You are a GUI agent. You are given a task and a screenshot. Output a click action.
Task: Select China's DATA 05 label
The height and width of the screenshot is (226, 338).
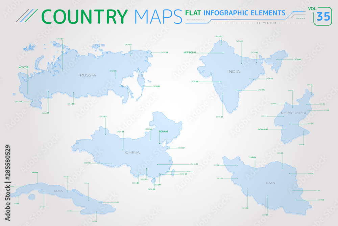(x=144, y=179)
